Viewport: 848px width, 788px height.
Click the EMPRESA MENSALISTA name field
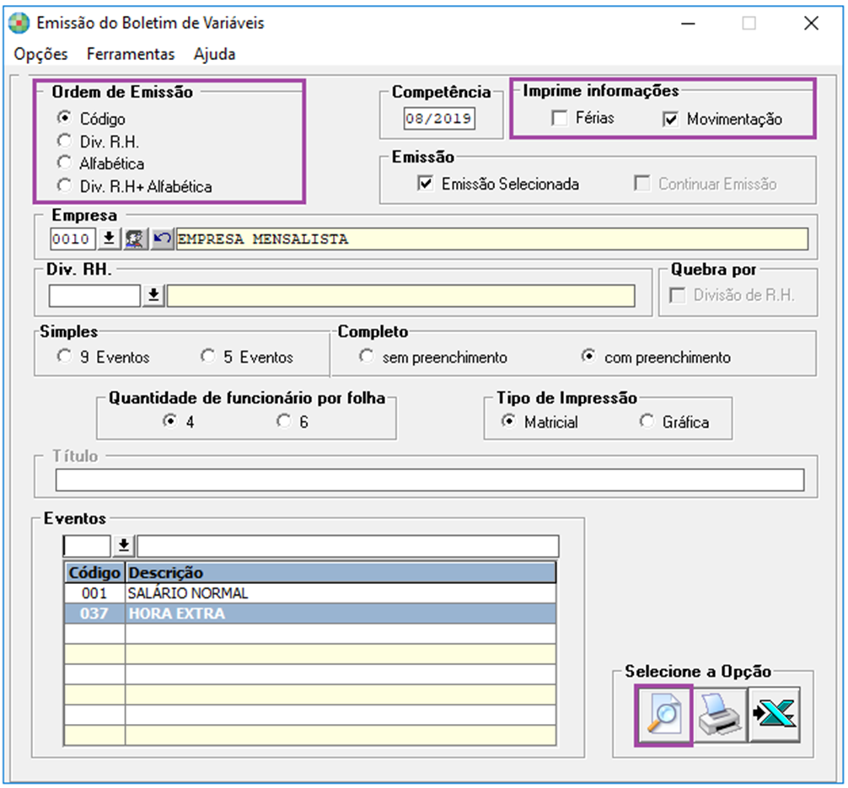[492, 239]
